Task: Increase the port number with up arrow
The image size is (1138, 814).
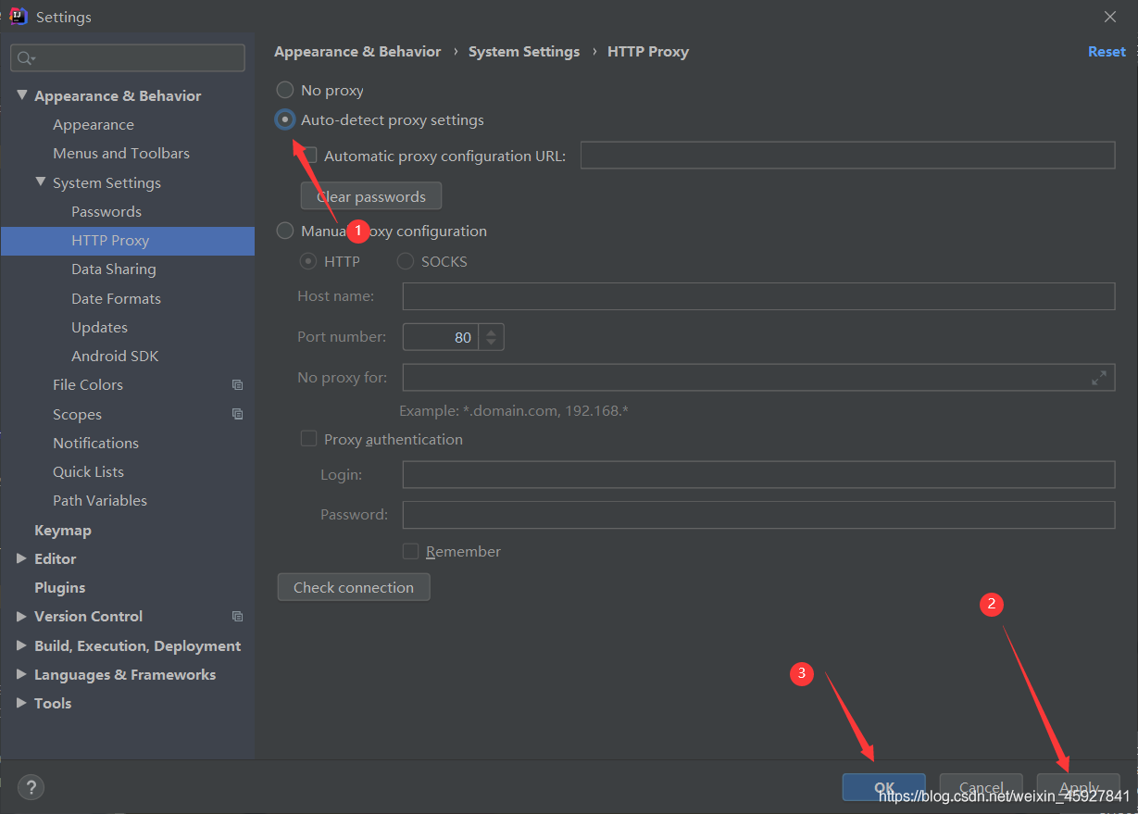Action: [491, 332]
